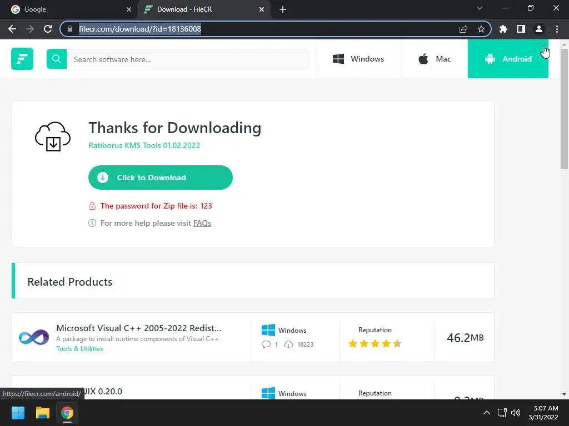This screenshot has width=569, height=426.
Task: Toggle the browser side panel
Action: [x=521, y=29]
